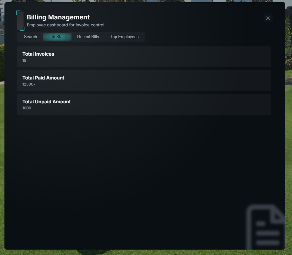
Task: Click the unpaid amount value 1000
Action: 27,108
